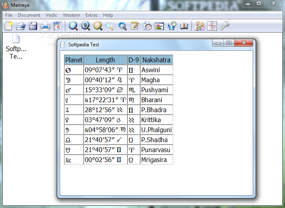Open the Document menu

(x=29, y=15)
